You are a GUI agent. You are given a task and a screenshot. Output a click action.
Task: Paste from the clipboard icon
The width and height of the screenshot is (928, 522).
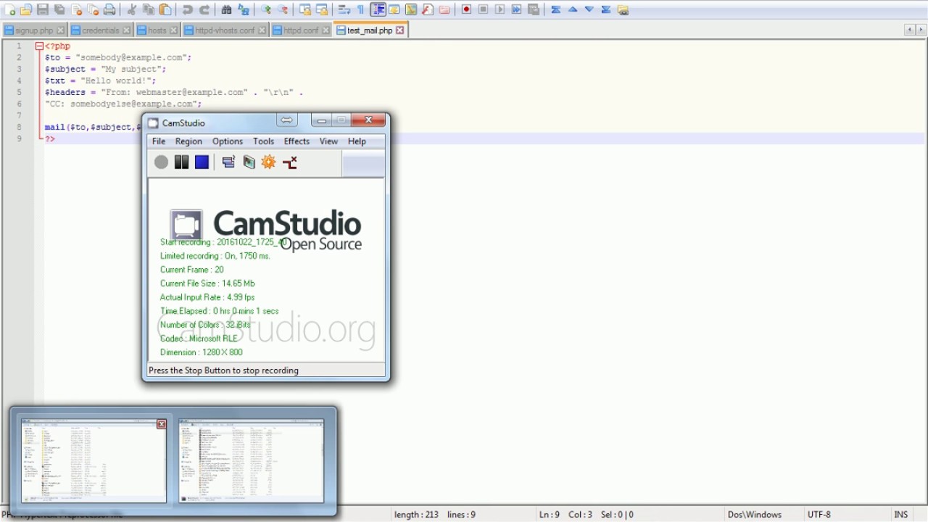165,10
